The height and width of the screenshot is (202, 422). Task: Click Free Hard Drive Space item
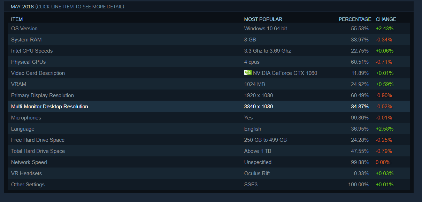(x=38, y=140)
